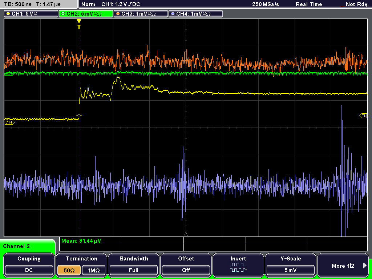Click the Mean: 81.44 µV measurement
The width and height of the screenshot is (372, 279).
(x=81, y=241)
